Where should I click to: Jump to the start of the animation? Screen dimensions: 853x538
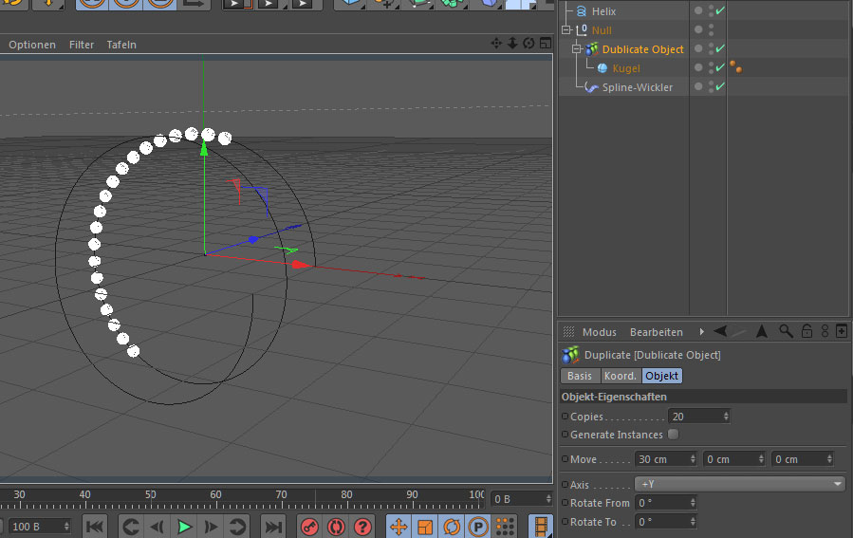pyautogui.click(x=95, y=527)
